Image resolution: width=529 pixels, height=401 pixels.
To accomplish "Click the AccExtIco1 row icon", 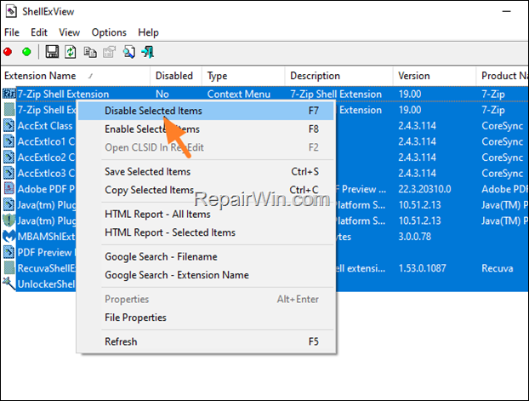I will click(9, 141).
